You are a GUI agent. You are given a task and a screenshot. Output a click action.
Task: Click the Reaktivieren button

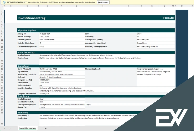point(103,2)
